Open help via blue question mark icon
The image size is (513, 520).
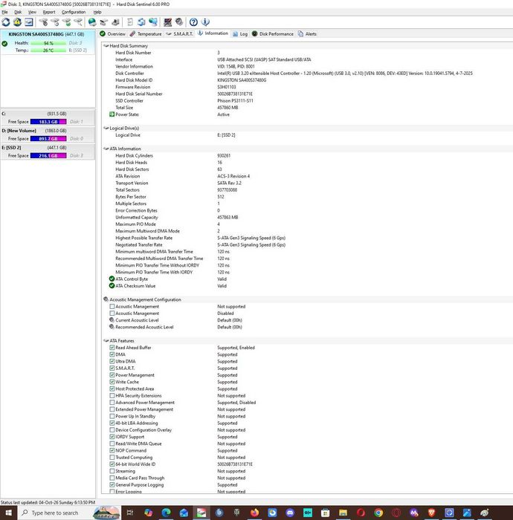[x=193, y=22]
